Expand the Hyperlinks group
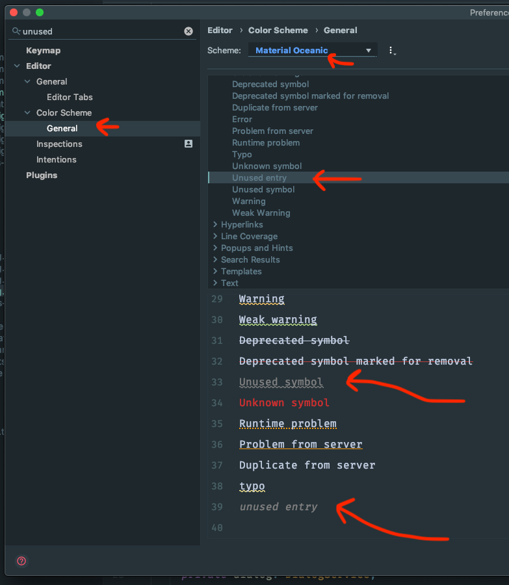This screenshot has height=585, width=509. (x=215, y=224)
